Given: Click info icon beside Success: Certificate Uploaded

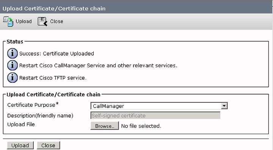Looking at the screenshot, I should tap(13, 53).
